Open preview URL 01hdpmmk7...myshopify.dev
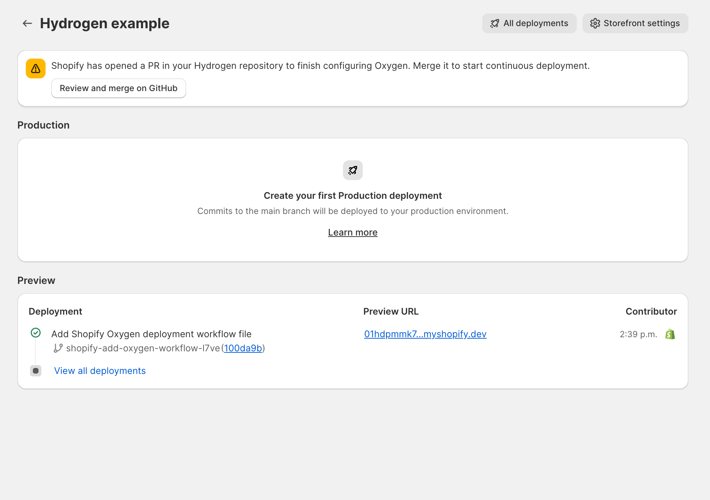This screenshot has width=710, height=500. pos(425,334)
